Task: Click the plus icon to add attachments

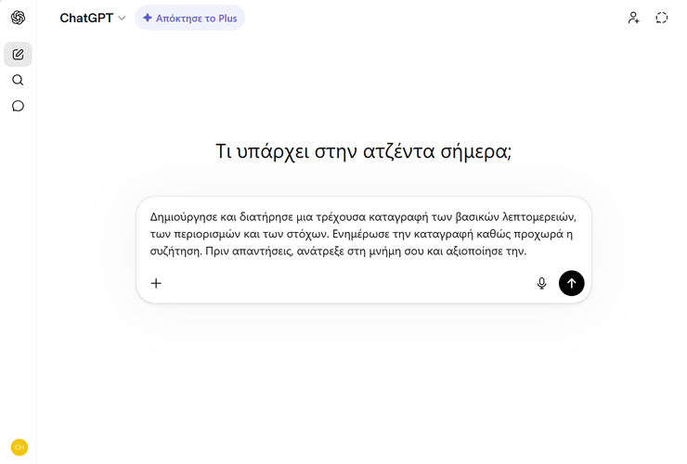Action: click(x=156, y=283)
